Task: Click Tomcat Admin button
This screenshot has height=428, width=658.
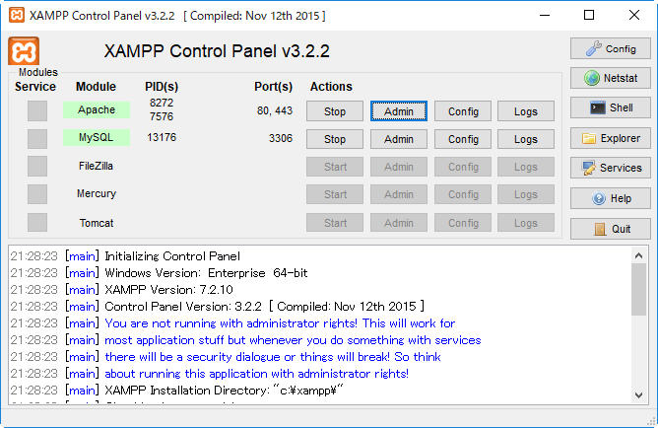Action: coord(399,223)
